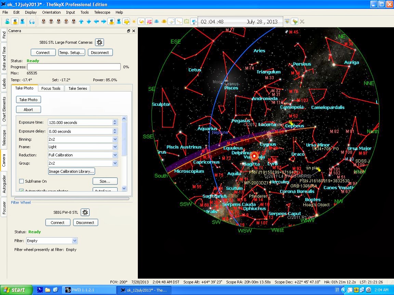Click the blue right arrow in toolbar
The width and height of the screenshot is (394, 295).
point(104,22)
